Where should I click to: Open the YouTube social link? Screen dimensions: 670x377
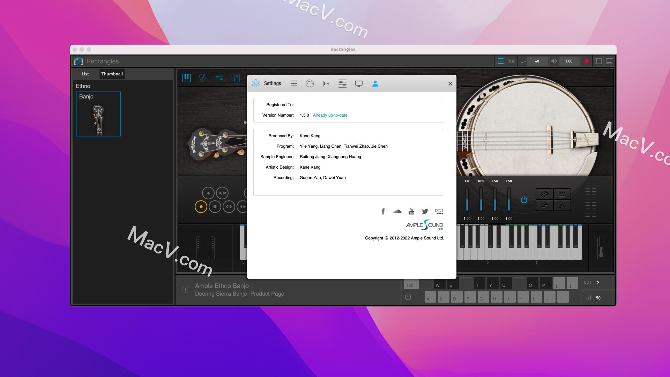click(x=411, y=211)
